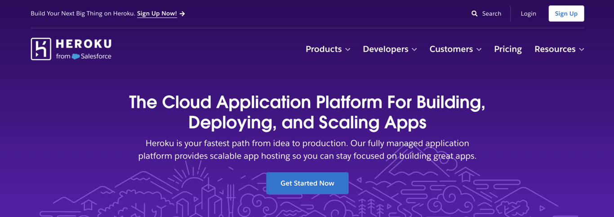Screen dimensions: 614x217
Task: Click the 'Heroku is your fastest path' paragraph
Action: click(x=307, y=150)
